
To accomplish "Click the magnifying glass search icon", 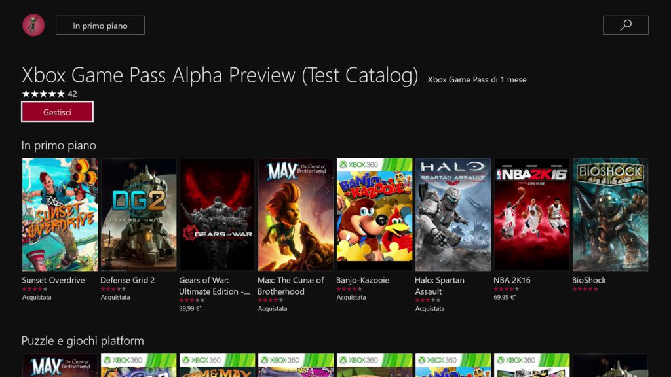I will click(x=625, y=26).
